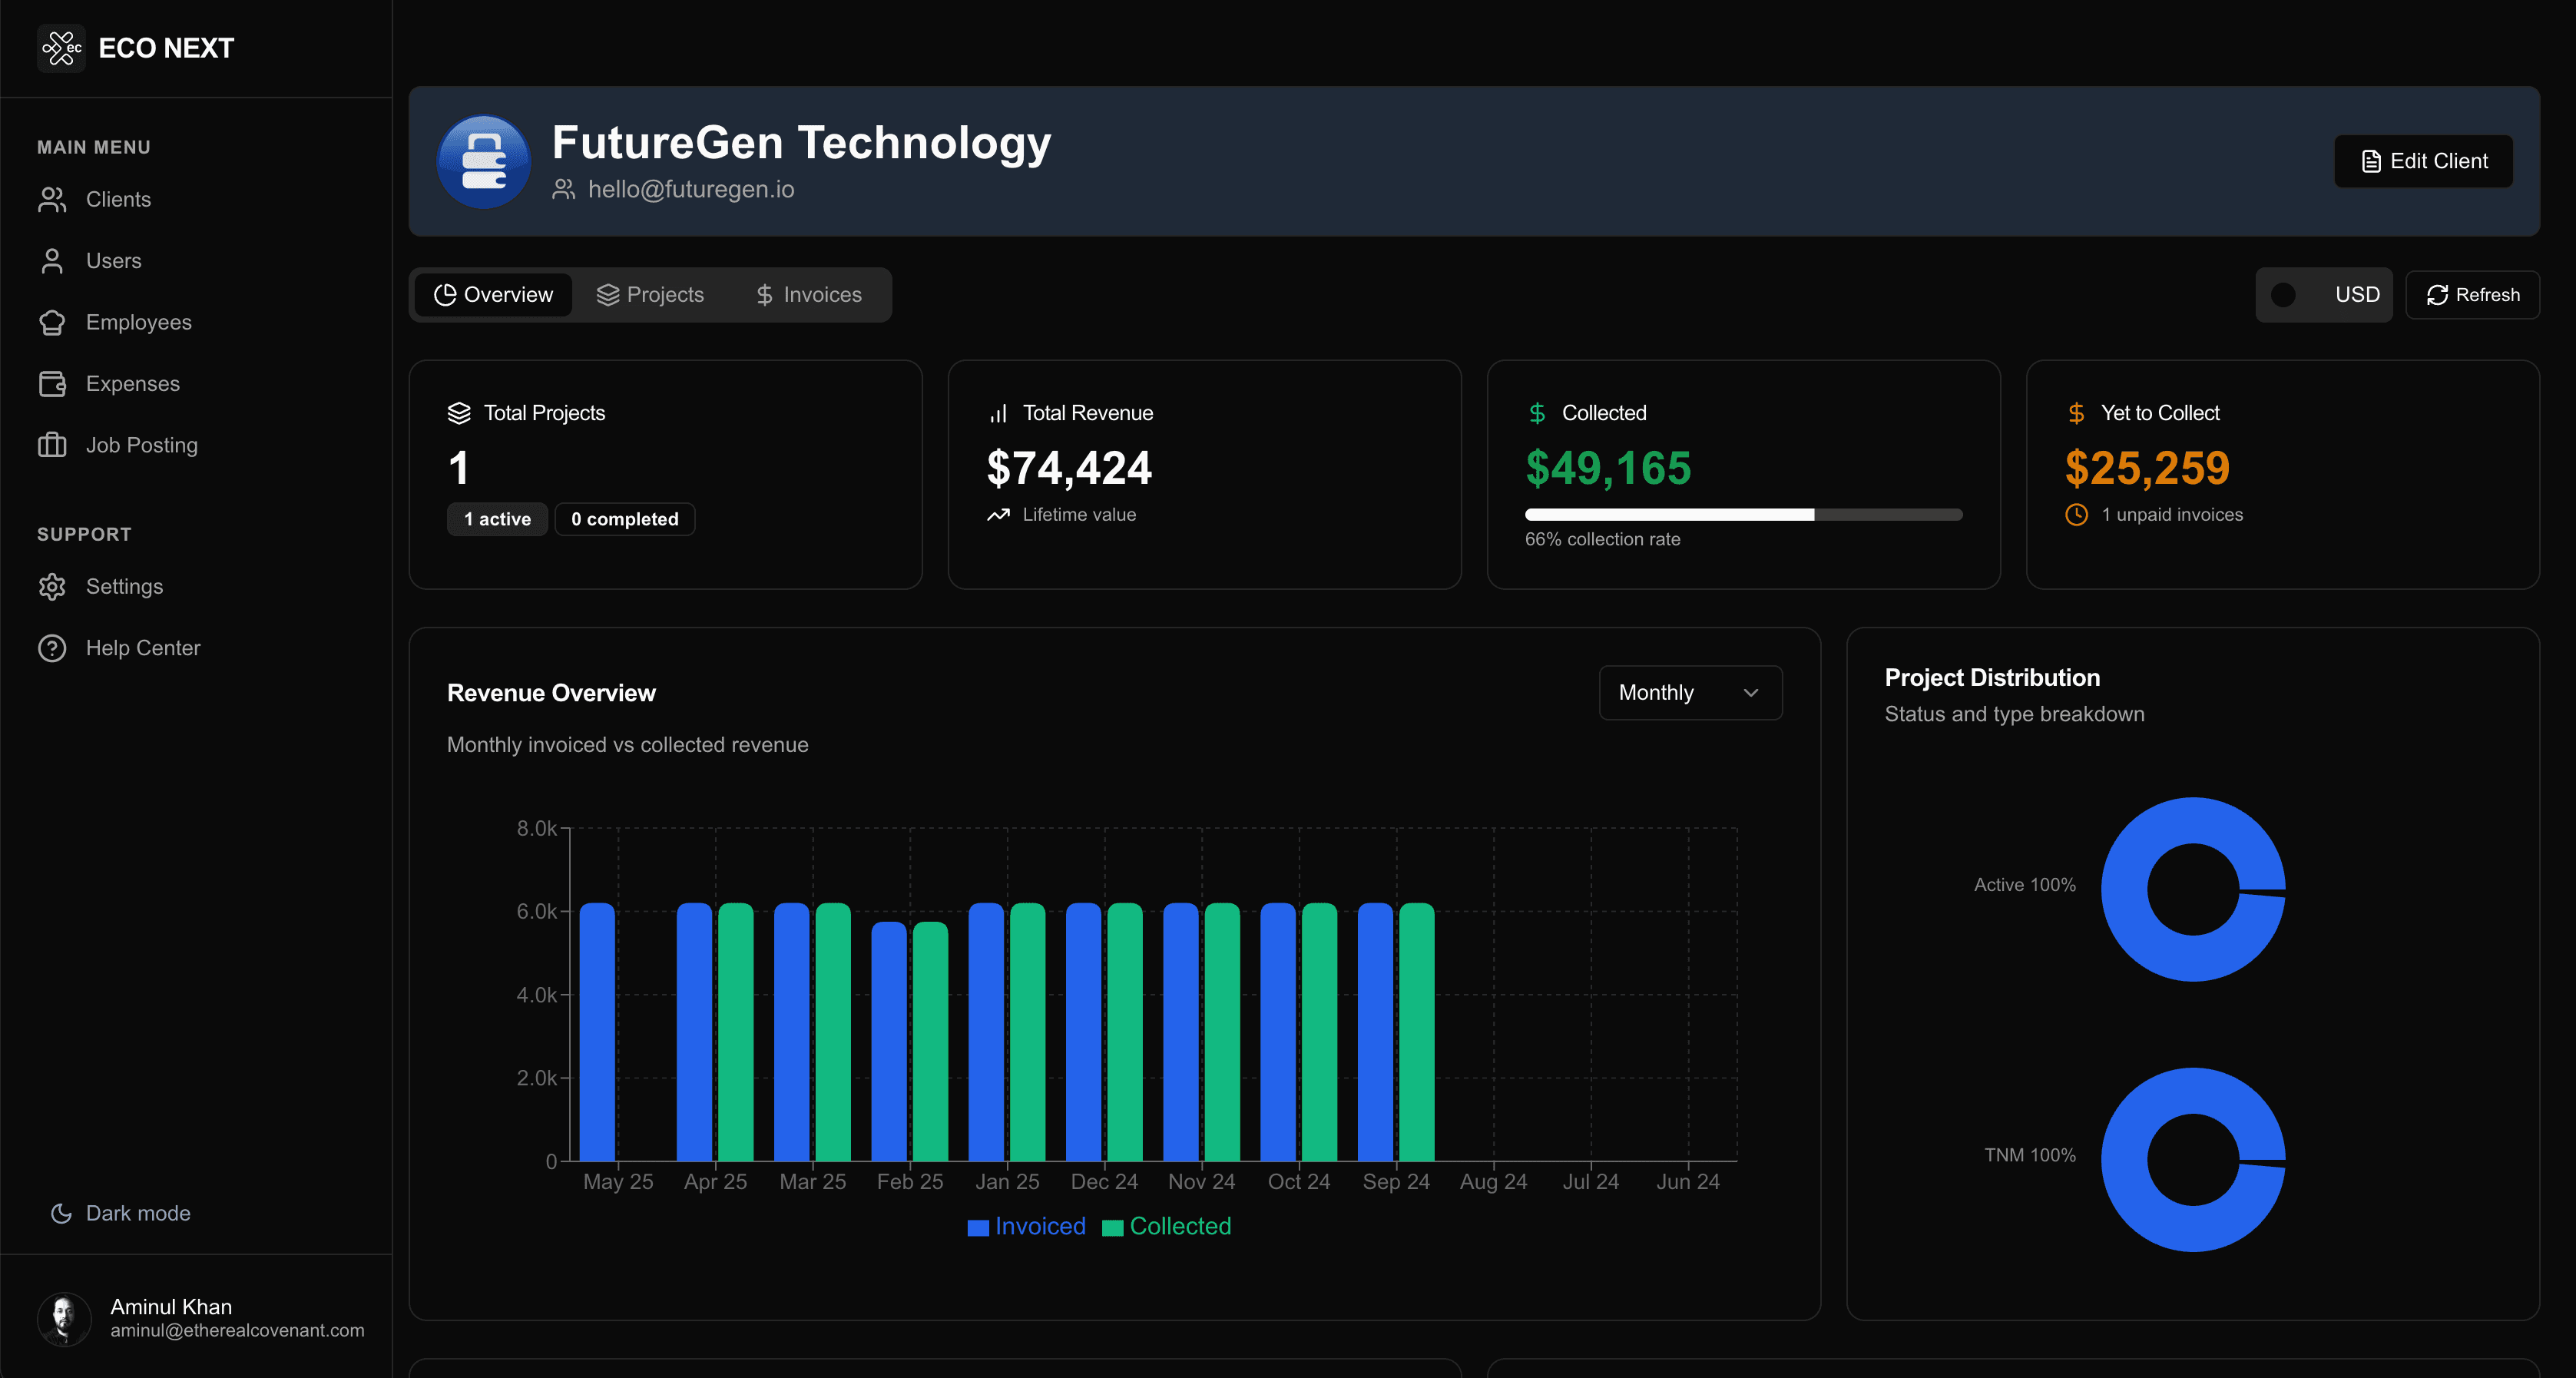This screenshot has height=1378, width=2576.
Task: Click the ECO NEXT logo icon
Action: click(61, 47)
